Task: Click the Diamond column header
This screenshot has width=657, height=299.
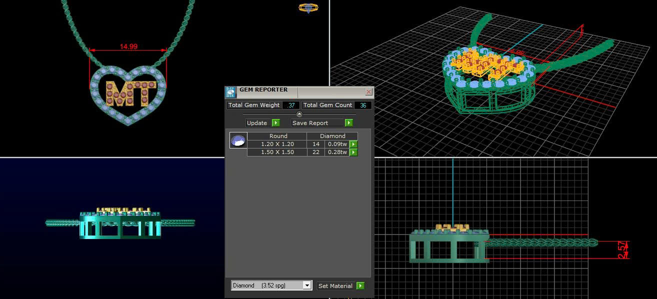Action: 332,136
